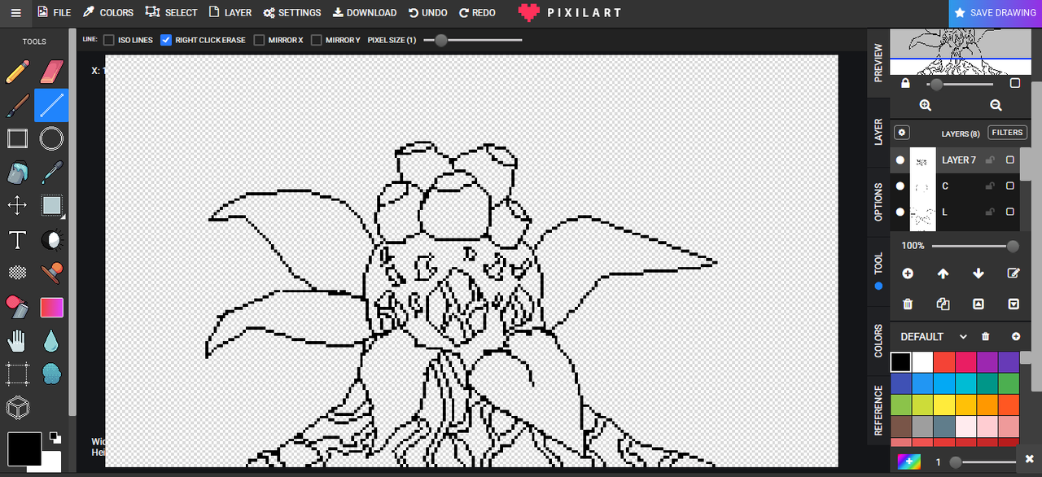Image resolution: width=1042 pixels, height=477 pixels.
Task: Open the COLORS menu
Action: click(108, 13)
